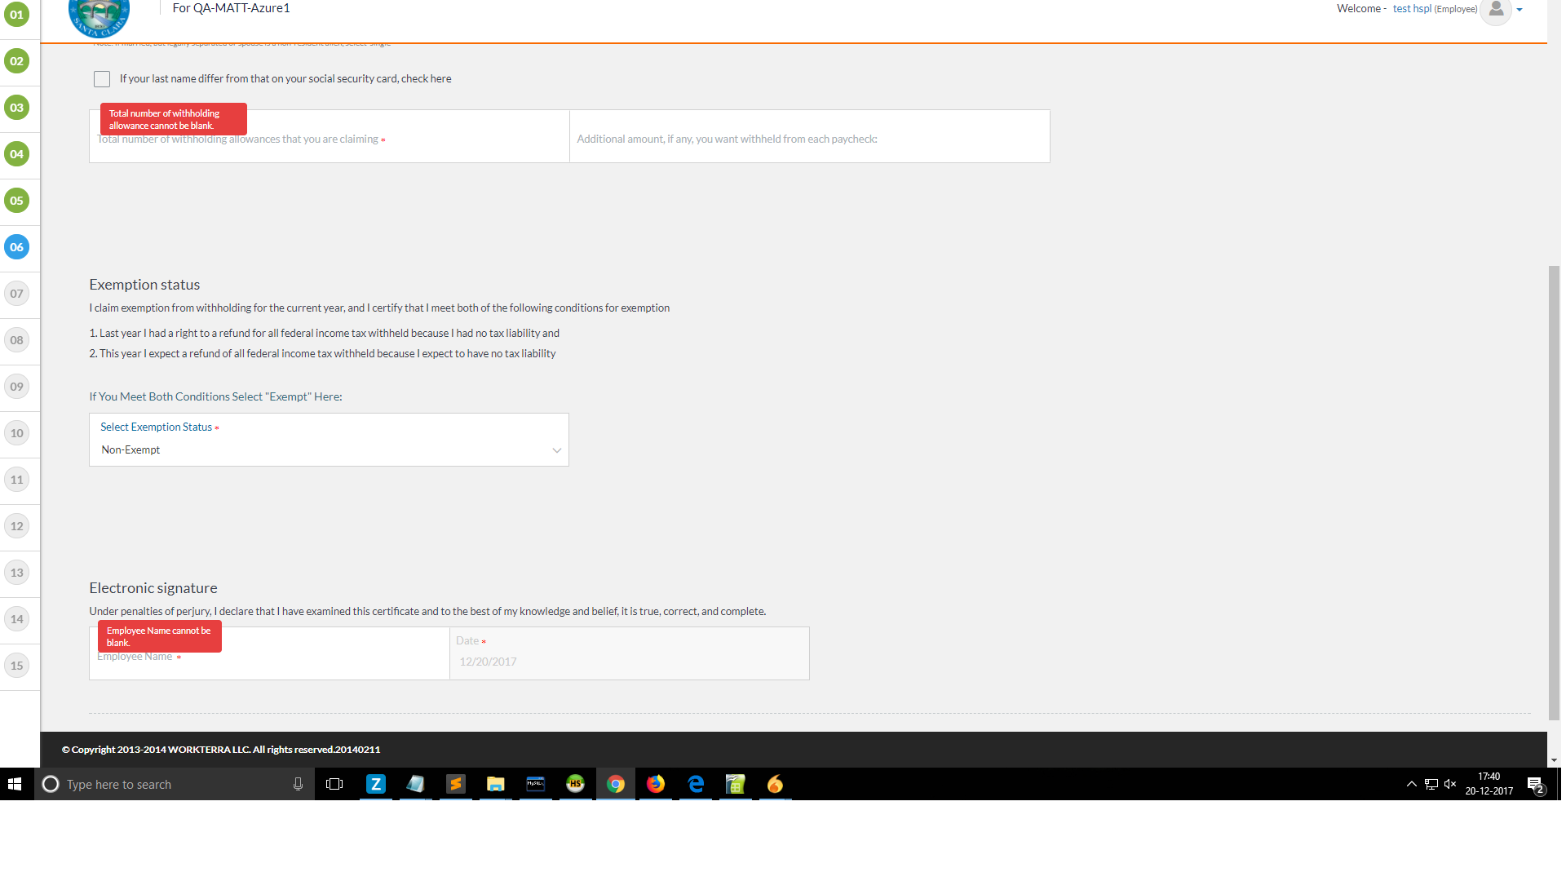Click the withholding allowances input field
Screen dimensions: 1566x881
(x=329, y=147)
